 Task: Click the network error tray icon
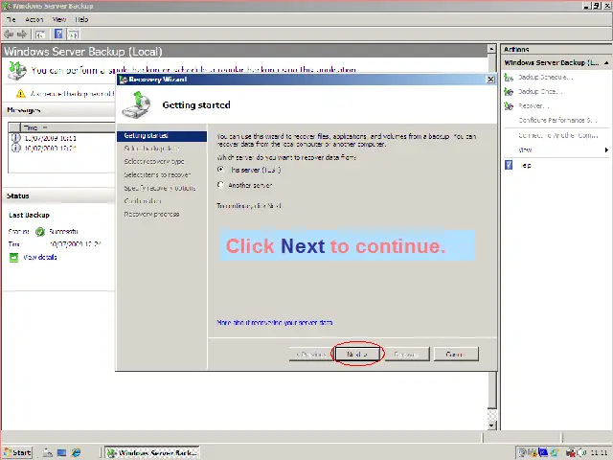[x=571, y=452]
